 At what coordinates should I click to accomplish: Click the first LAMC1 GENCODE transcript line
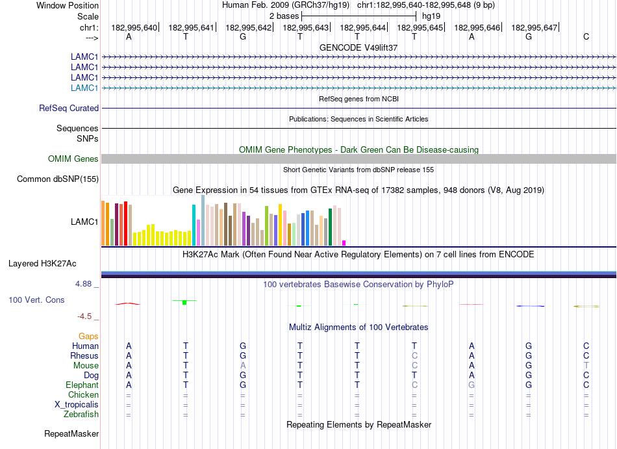[359, 57]
